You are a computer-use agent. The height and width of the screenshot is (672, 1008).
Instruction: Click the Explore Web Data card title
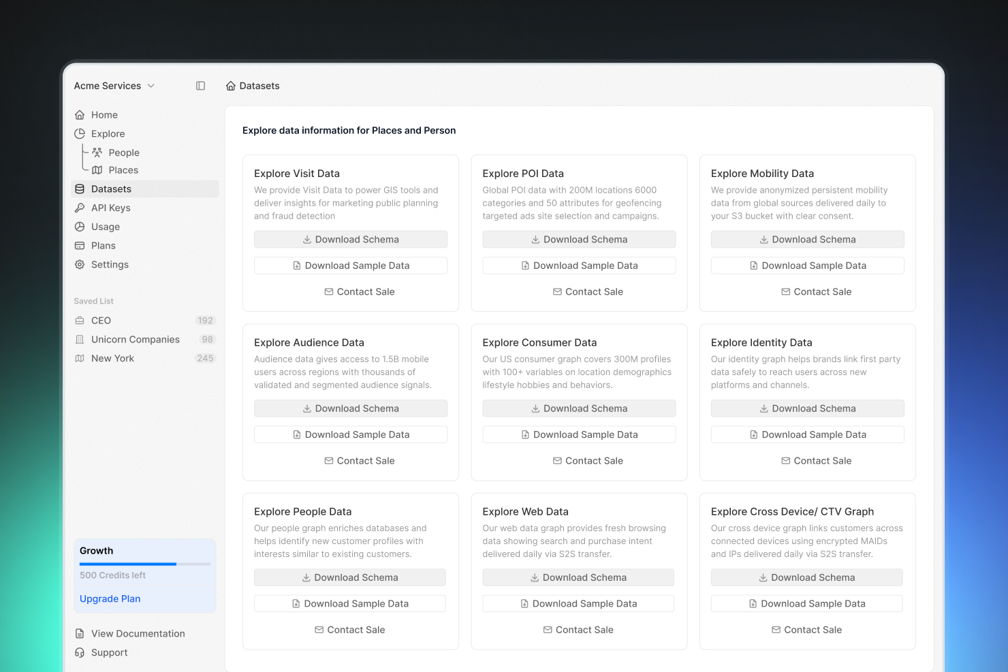click(525, 512)
